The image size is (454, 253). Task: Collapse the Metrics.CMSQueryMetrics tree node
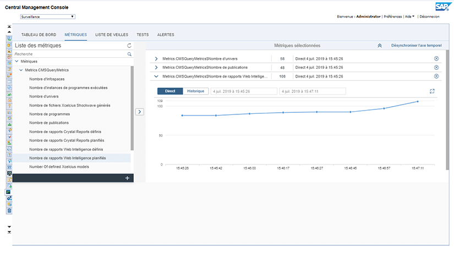pyautogui.click(x=21, y=70)
